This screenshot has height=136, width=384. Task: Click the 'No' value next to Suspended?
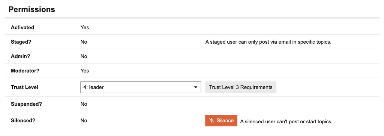click(x=84, y=104)
